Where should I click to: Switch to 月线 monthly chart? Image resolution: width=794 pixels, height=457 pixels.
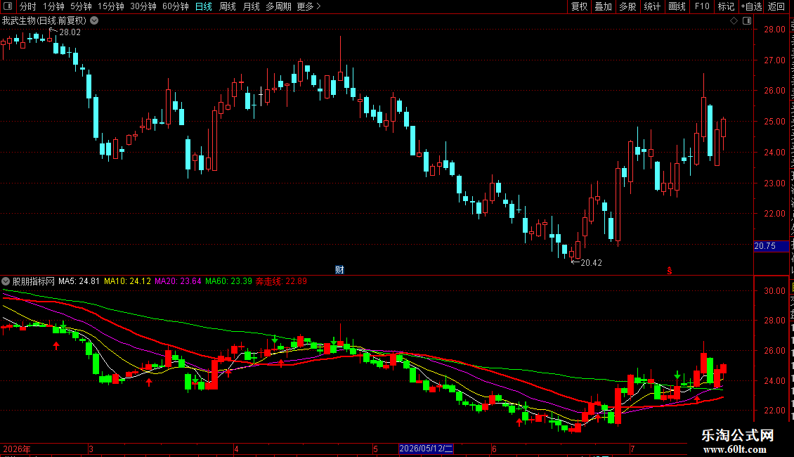coord(251,6)
